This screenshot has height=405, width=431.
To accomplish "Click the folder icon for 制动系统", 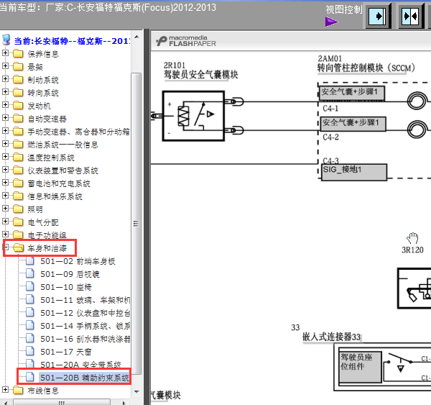I will (18, 80).
